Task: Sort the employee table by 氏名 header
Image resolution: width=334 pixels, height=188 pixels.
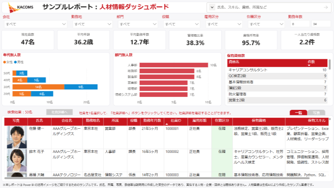Action: [39, 121]
